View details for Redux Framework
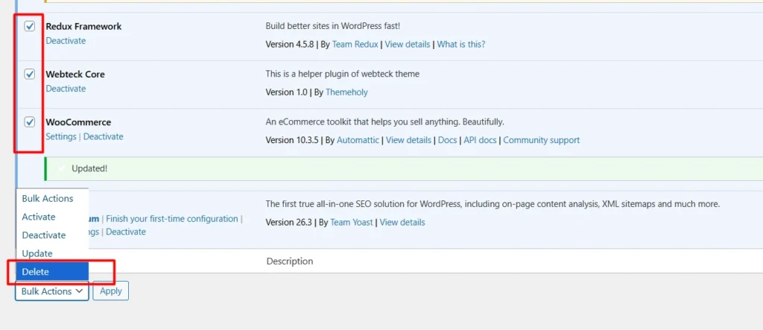 [x=408, y=44]
